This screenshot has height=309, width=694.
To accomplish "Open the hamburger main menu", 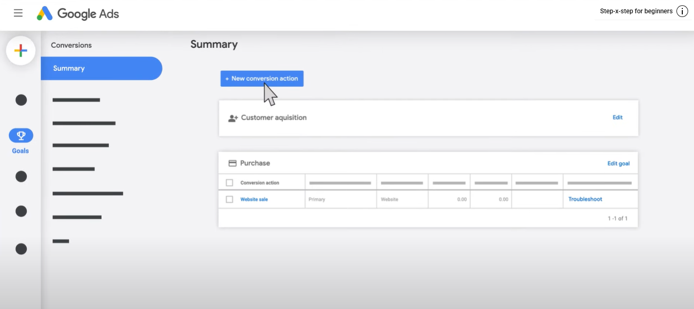I will (x=18, y=13).
